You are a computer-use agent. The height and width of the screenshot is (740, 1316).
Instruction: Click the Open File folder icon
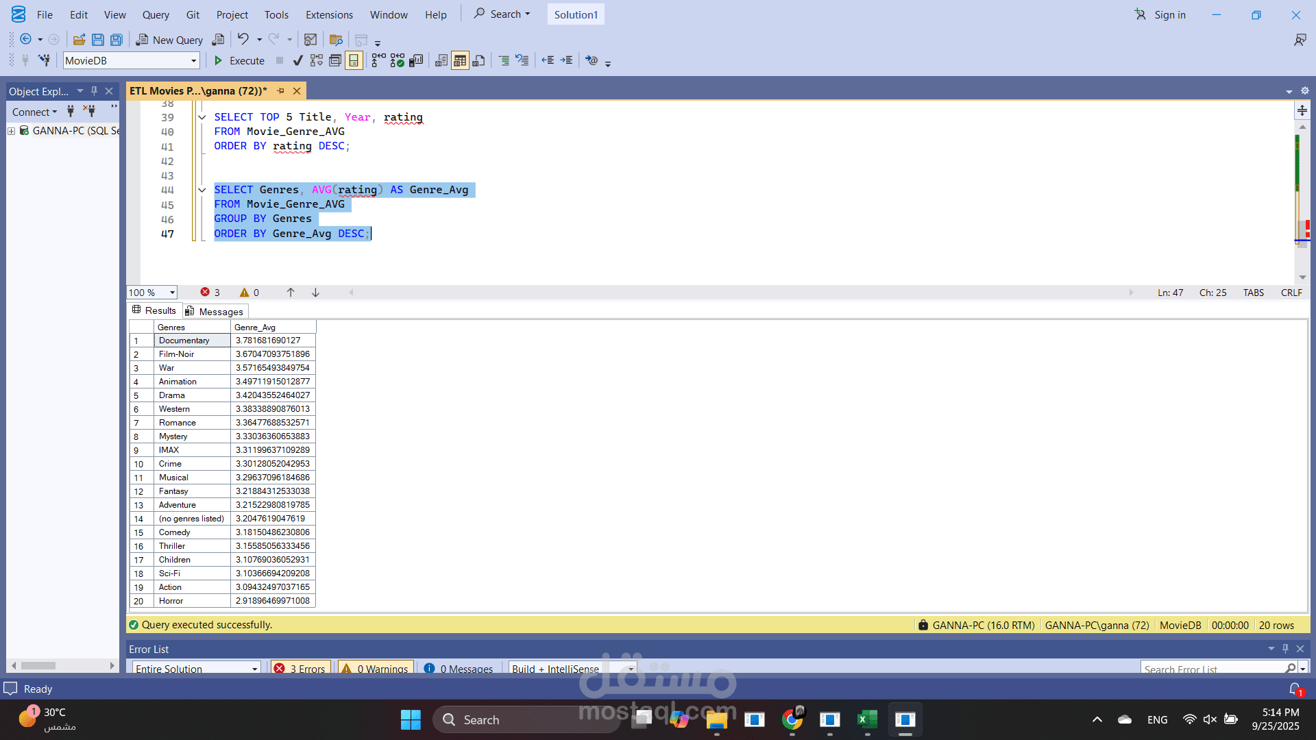pos(79,40)
